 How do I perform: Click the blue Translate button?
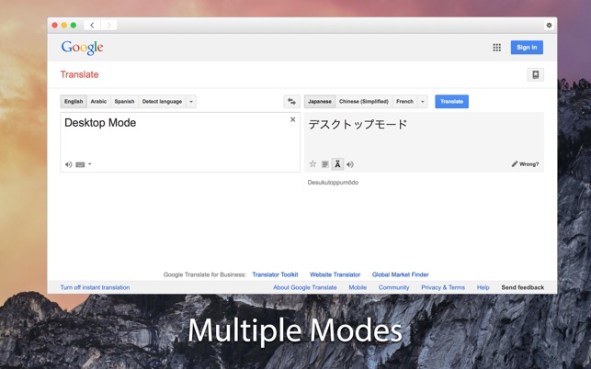point(451,101)
